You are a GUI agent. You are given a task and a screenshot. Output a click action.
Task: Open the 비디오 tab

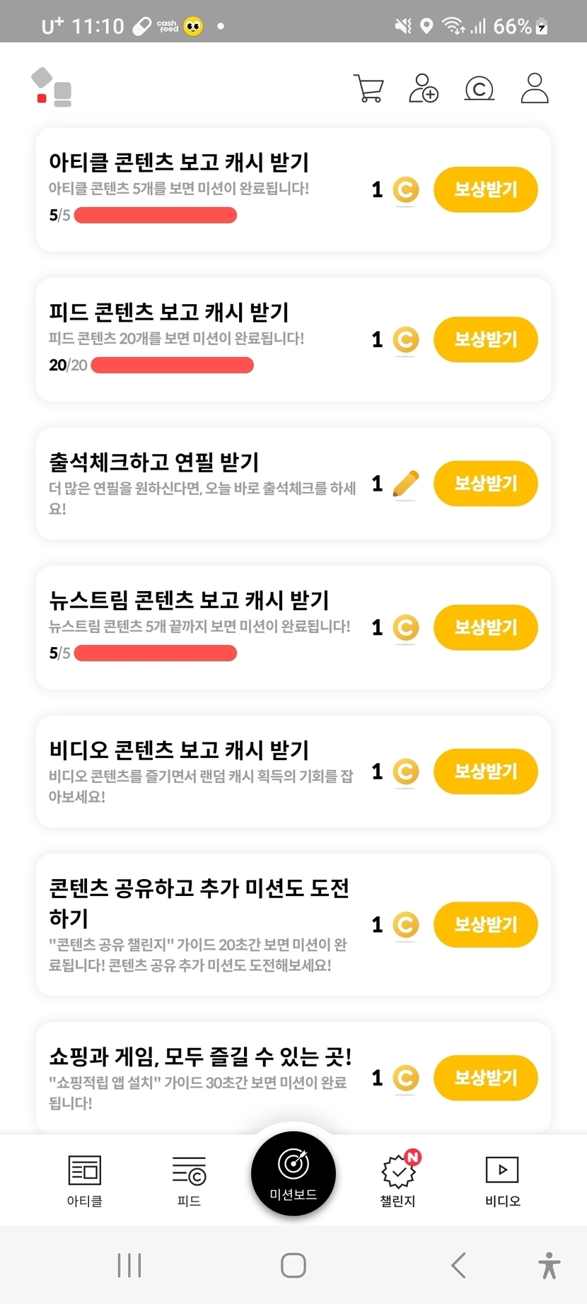502,1180
